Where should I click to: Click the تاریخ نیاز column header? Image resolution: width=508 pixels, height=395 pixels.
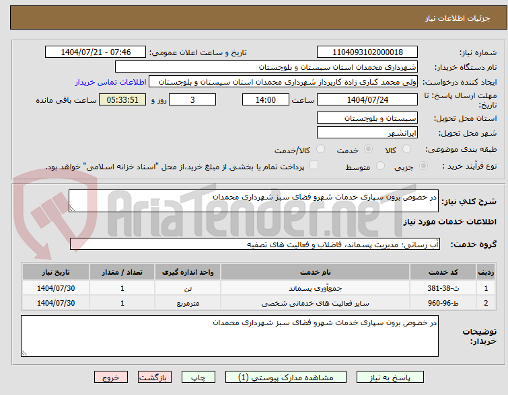56,272
